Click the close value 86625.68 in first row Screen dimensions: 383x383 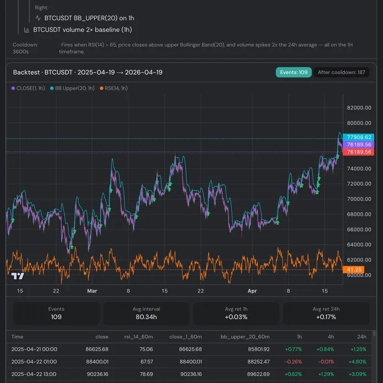click(x=97, y=349)
